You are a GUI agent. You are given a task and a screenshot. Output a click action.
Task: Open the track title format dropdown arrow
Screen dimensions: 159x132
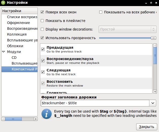pos(153,103)
